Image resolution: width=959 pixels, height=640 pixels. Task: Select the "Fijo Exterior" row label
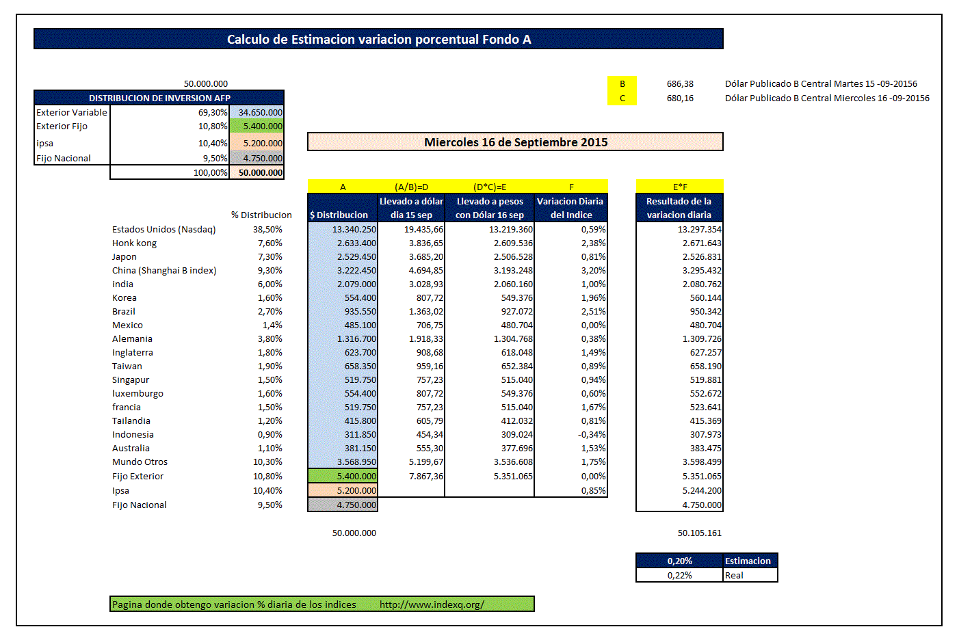click(x=137, y=477)
